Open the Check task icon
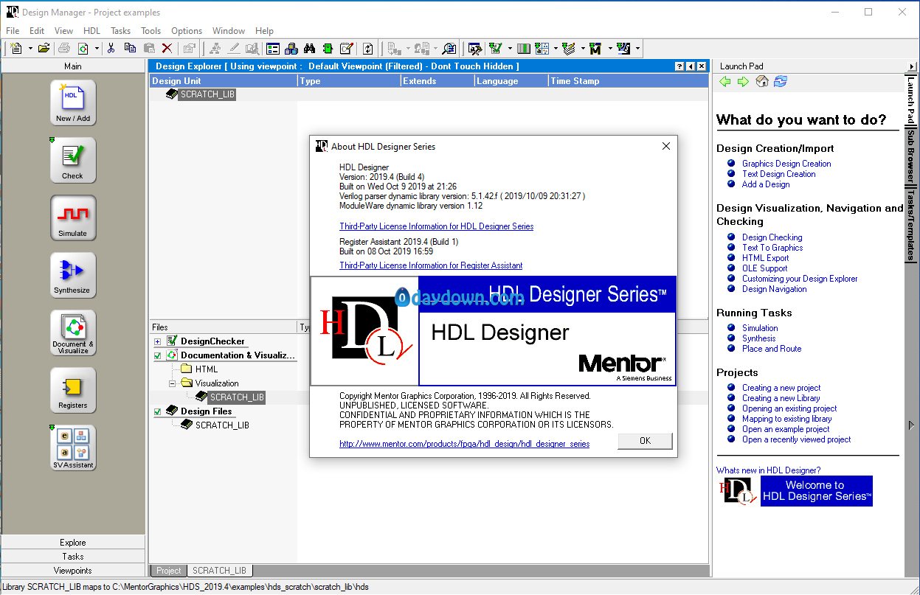920x595 pixels. click(x=73, y=160)
